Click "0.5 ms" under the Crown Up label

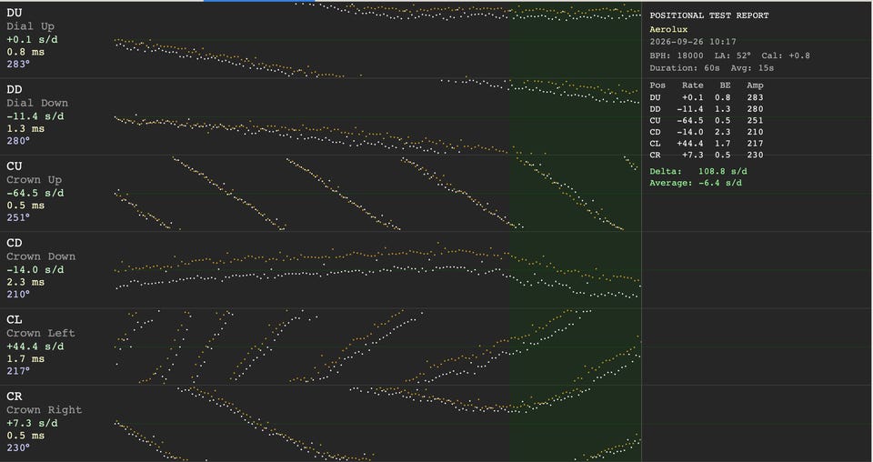coord(25,206)
